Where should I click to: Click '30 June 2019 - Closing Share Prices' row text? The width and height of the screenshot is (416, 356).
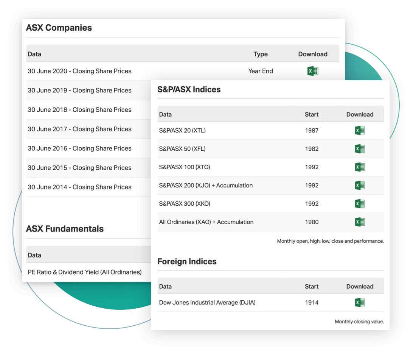pyautogui.click(x=79, y=91)
